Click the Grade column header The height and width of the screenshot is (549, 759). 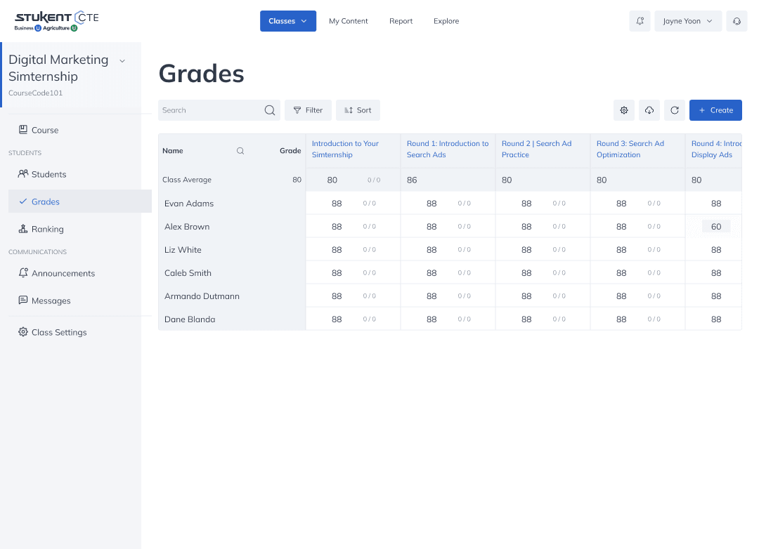290,151
